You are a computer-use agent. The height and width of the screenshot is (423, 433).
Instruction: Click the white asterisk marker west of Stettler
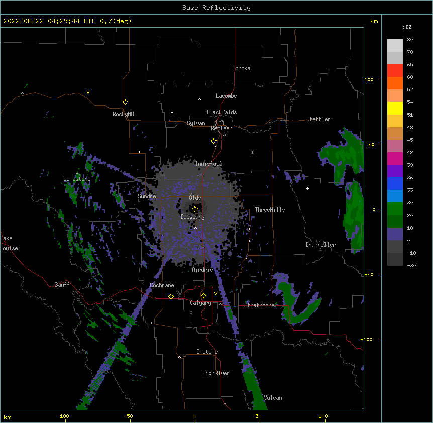pos(252,153)
